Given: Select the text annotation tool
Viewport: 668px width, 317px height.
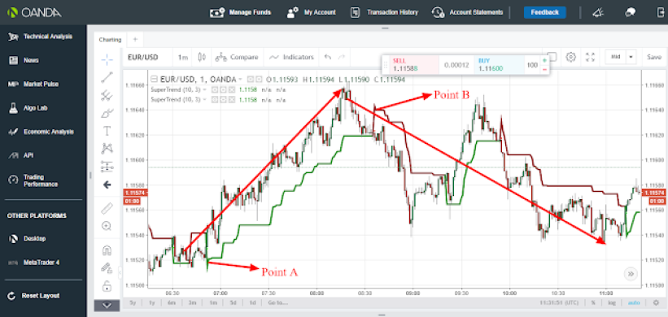Looking at the screenshot, I should [107, 131].
